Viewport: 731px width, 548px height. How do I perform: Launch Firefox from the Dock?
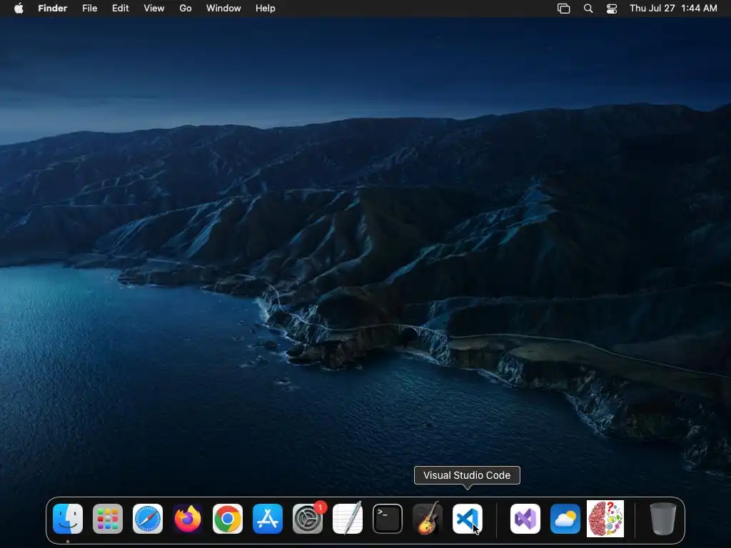(188, 519)
